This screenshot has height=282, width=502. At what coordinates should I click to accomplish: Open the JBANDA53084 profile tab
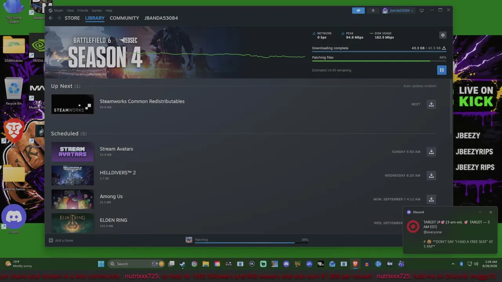pyautogui.click(x=161, y=18)
